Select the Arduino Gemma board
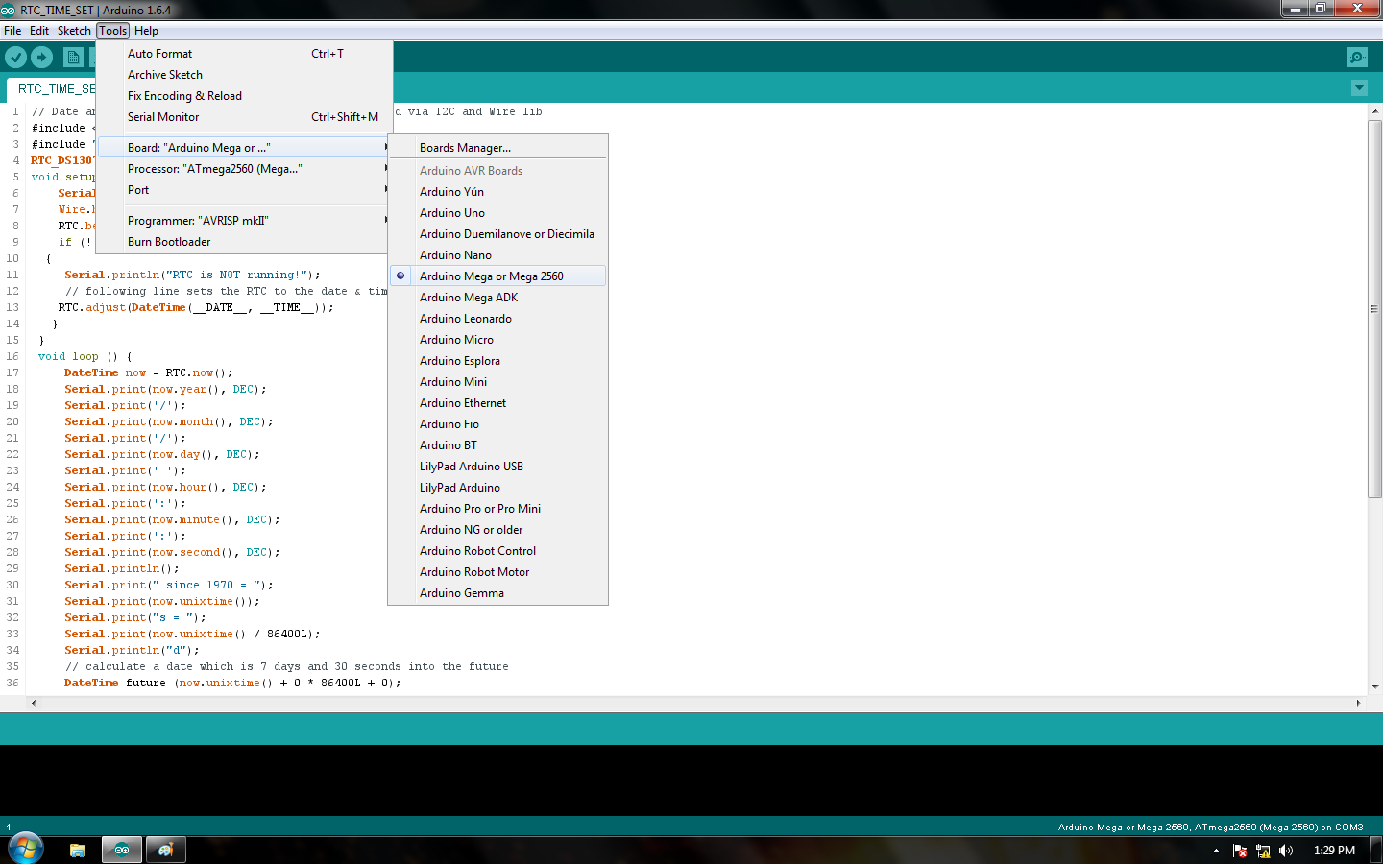The width and height of the screenshot is (1383, 864). pyautogui.click(x=497, y=593)
